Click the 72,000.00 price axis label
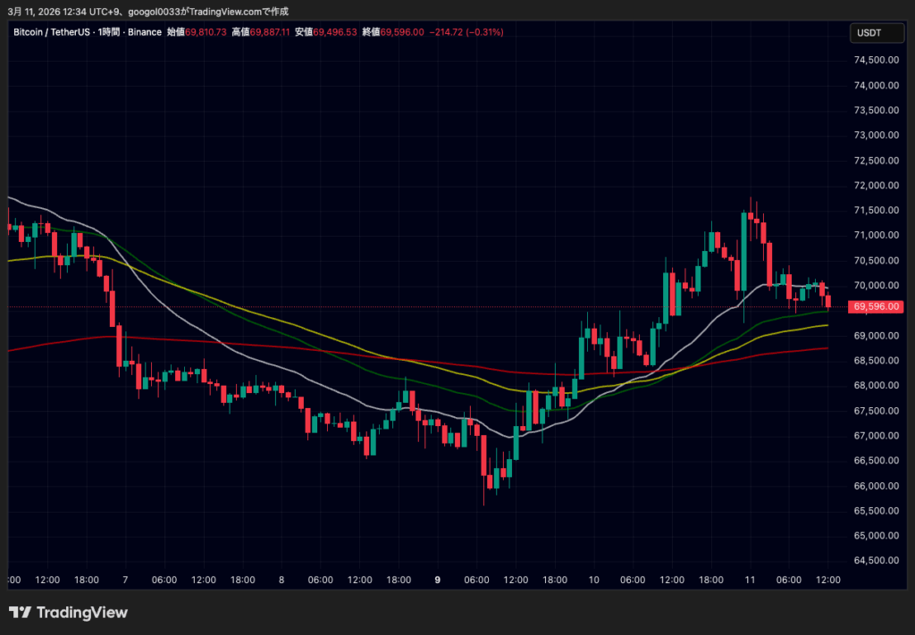Screen dimensions: 915x635 pos(876,186)
